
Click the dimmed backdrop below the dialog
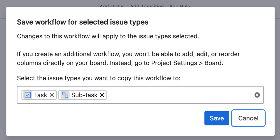140,138
